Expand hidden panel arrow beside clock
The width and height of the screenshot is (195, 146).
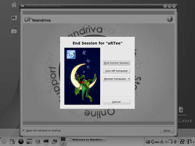194,142
